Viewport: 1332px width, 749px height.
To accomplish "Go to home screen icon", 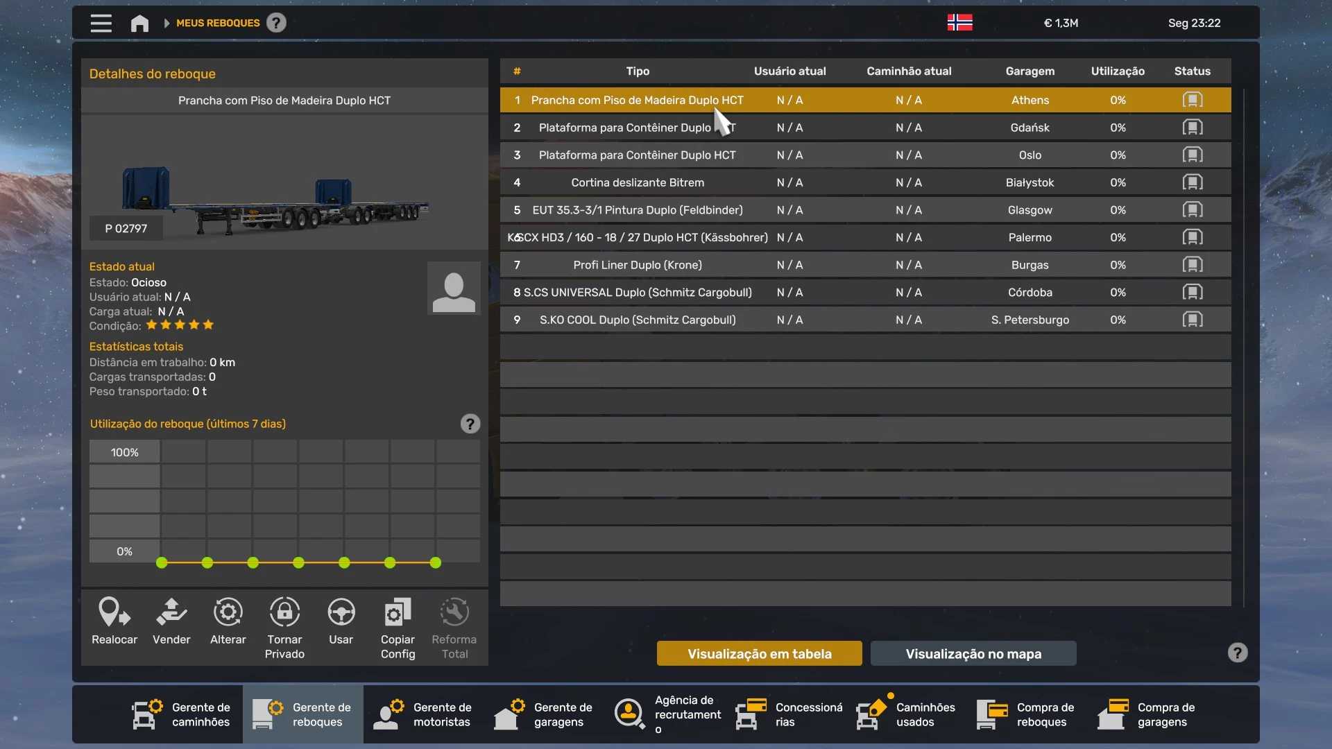I will (139, 23).
